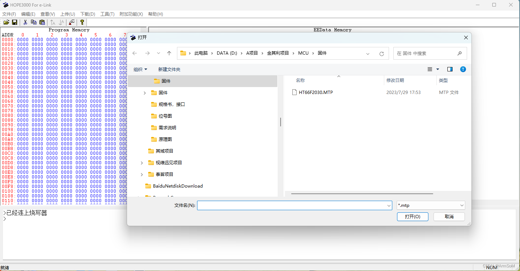Click the 取消 button

[x=449, y=217]
